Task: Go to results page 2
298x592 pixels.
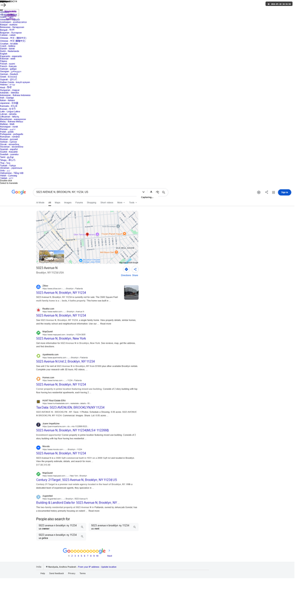Action: [x=72, y=556]
